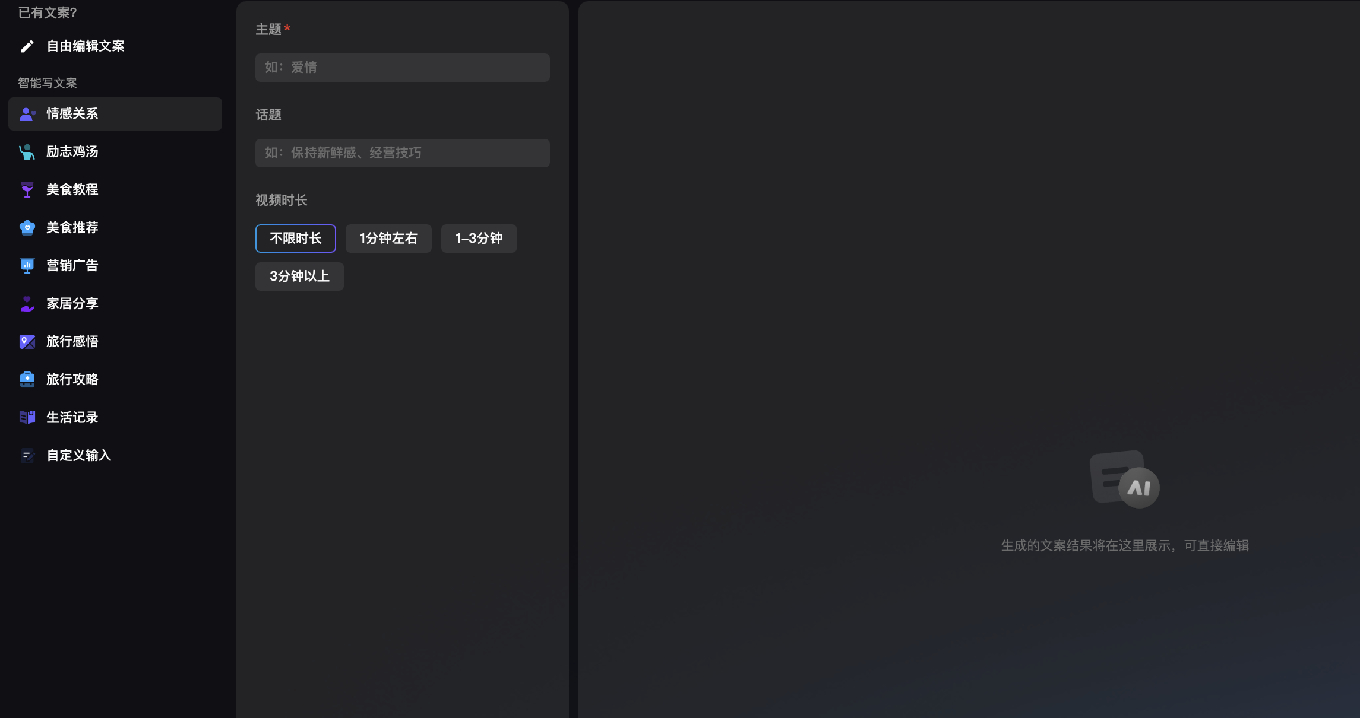The height and width of the screenshot is (718, 1360).
Task: Pick the 1–3分钟 duration option
Action: 479,239
